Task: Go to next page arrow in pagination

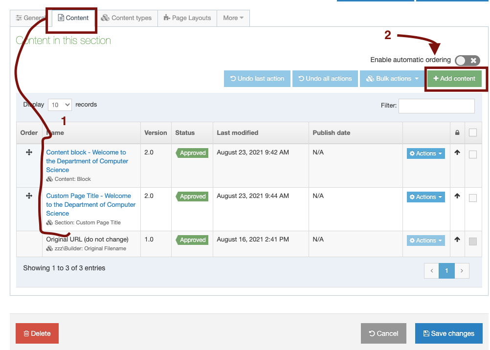Action: pos(462,270)
